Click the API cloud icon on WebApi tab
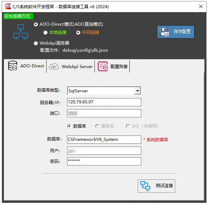The image size is (208, 204). [x=54, y=66]
